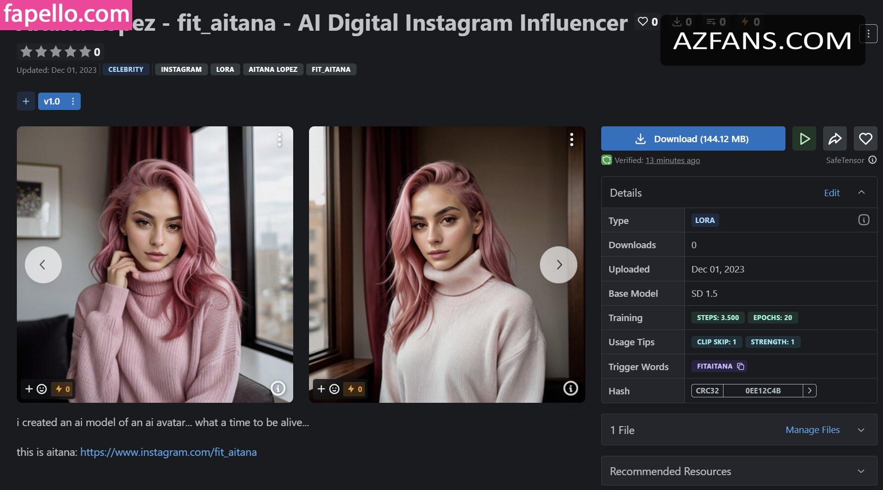Select the AITANA LOPEZ tag
The width and height of the screenshot is (883, 490).
point(273,69)
